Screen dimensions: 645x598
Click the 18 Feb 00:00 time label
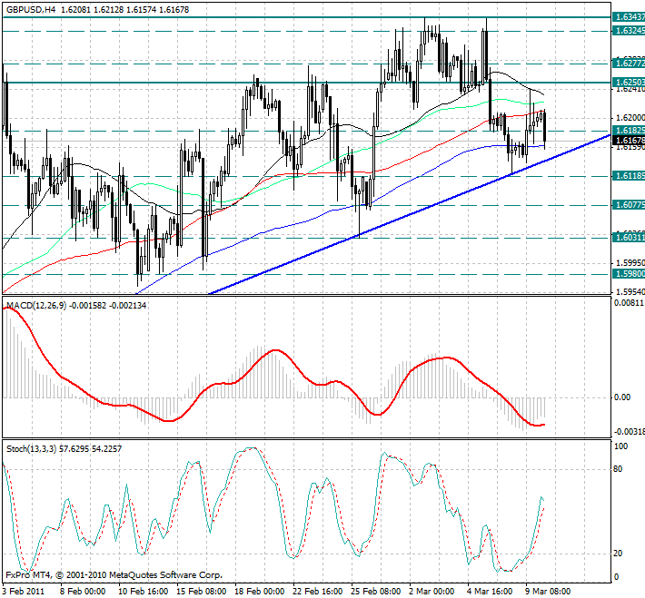point(260,592)
